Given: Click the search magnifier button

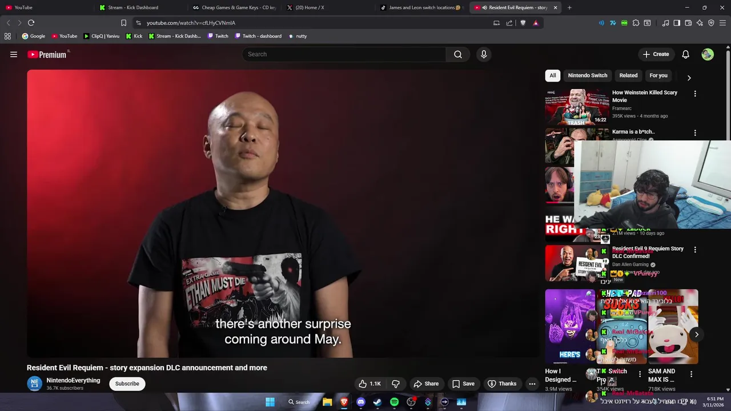Looking at the screenshot, I should coord(458,54).
